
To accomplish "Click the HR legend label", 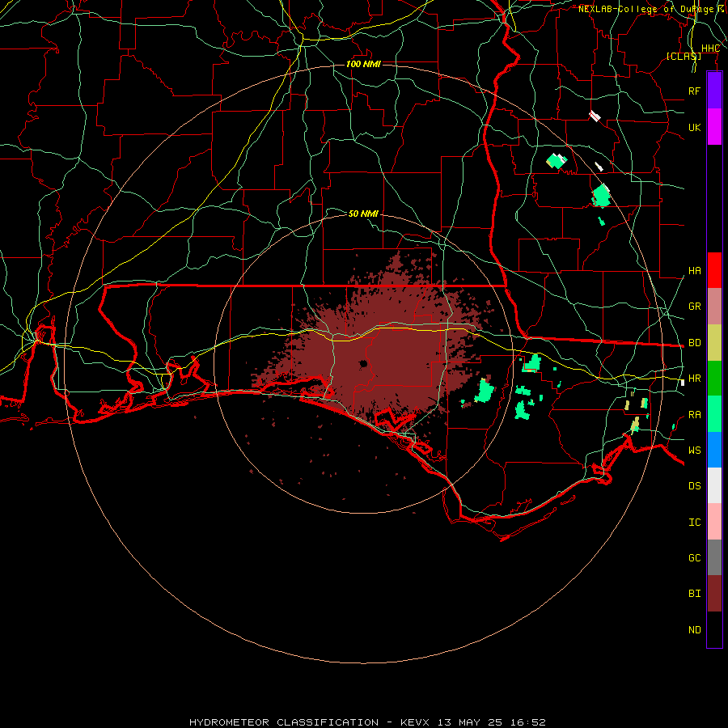I will 694,379.
